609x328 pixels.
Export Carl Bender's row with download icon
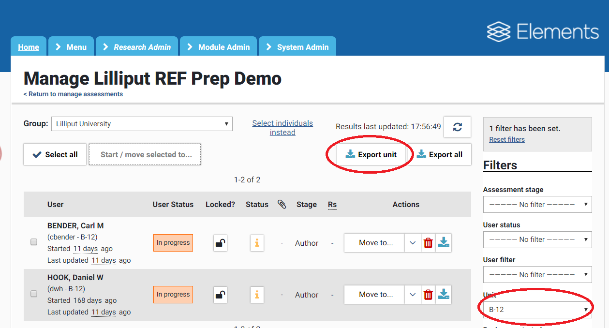443,243
